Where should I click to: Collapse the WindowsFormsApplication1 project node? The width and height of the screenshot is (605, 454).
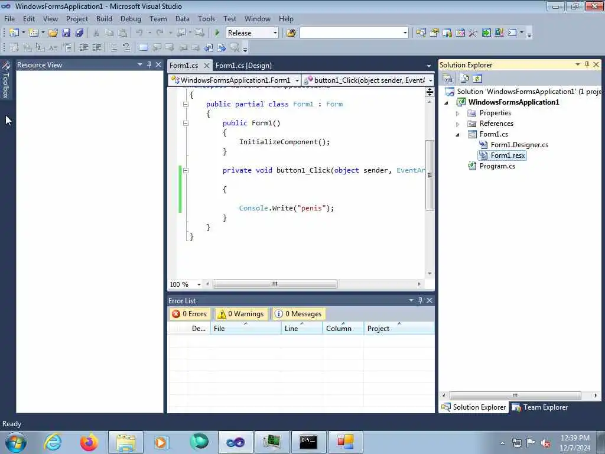(x=447, y=103)
